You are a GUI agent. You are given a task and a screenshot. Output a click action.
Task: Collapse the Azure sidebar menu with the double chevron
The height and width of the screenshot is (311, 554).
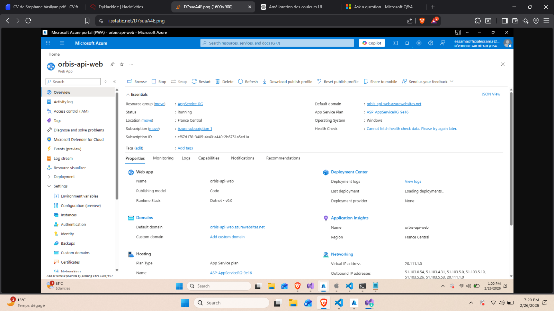(114, 82)
